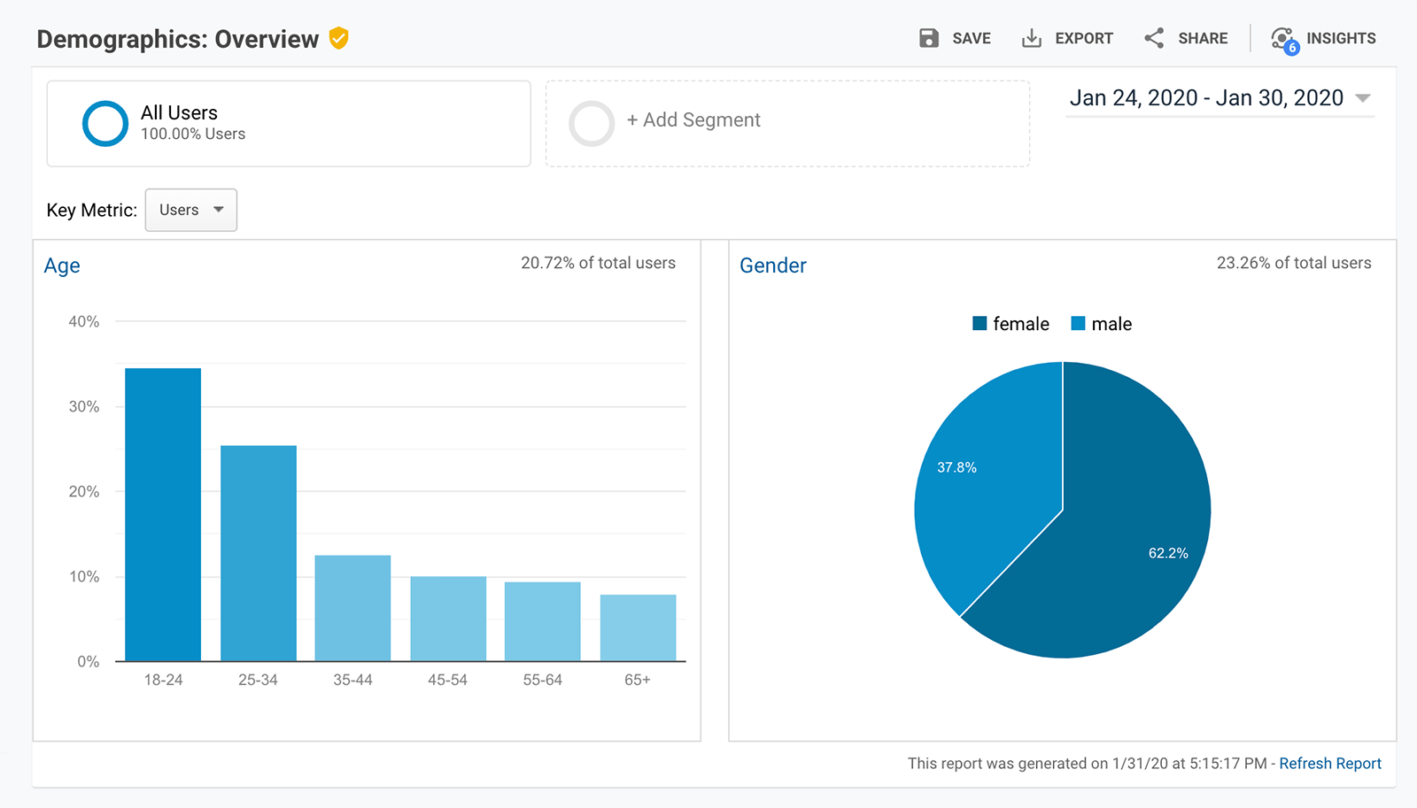This screenshot has height=808, width=1417.
Task: Click the 30% y-axis label
Action: (x=84, y=406)
